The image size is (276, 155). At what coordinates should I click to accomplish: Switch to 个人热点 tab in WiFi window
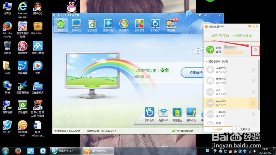217,129
